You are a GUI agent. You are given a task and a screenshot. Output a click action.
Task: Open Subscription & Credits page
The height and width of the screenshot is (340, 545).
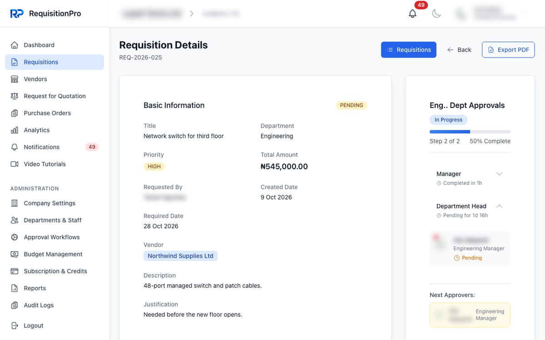click(x=54, y=271)
